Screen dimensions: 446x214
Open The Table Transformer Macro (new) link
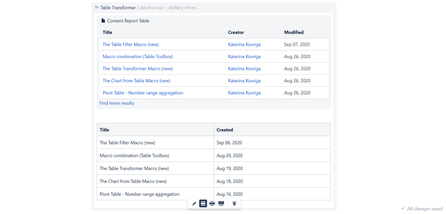(x=138, y=69)
